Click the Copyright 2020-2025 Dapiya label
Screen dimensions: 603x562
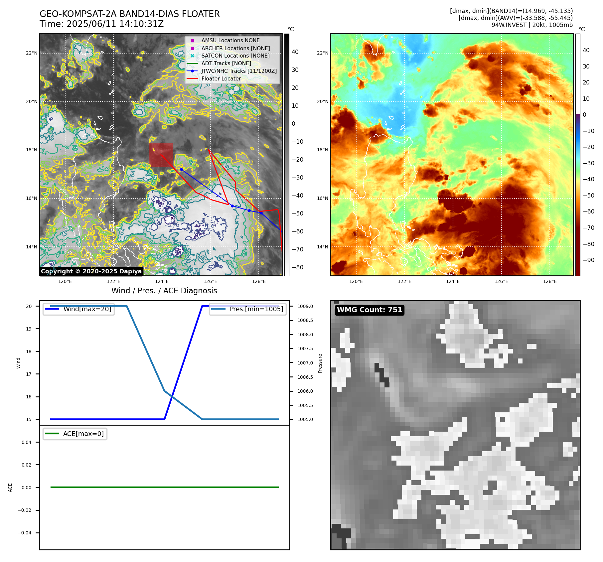tap(91, 271)
